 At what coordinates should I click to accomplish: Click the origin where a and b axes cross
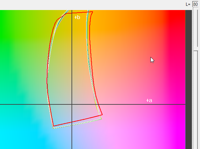click(72, 104)
